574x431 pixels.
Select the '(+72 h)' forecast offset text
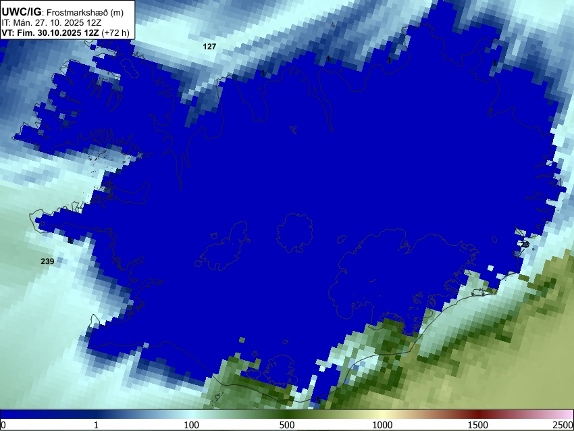coord(115,32)
